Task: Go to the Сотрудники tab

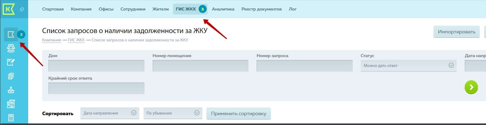Action: click(x=133, y=9)
